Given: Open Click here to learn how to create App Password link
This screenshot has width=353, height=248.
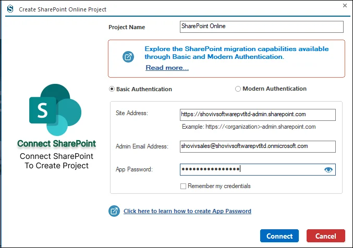Looking at the screenshot, I should click(187, 211).
